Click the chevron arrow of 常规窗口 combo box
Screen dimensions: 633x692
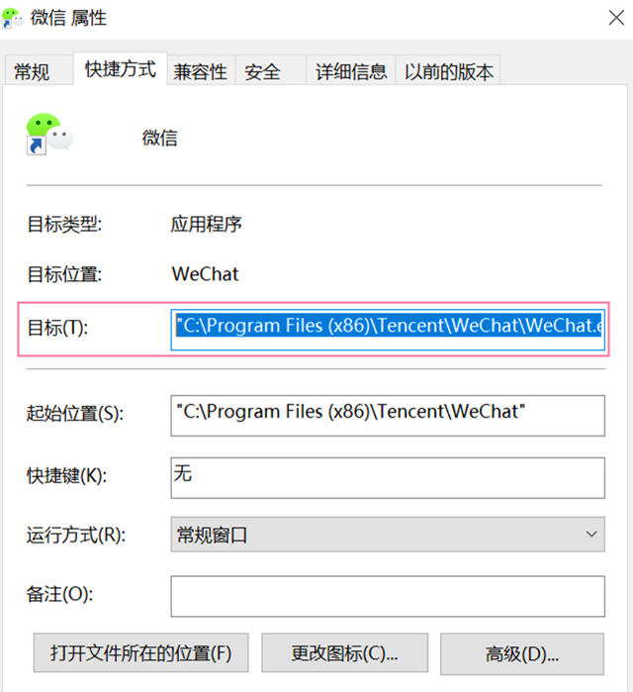[591, 534]
